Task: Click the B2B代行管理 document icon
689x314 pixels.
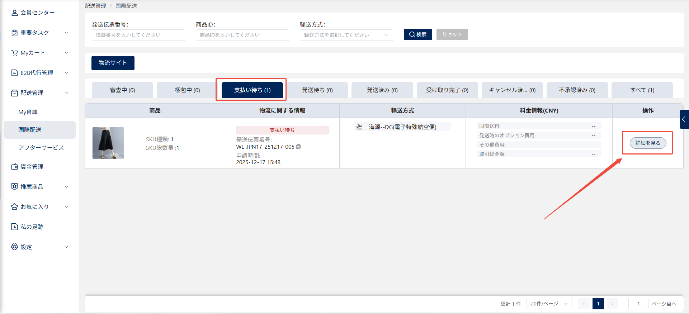Action: click(x=14, y=73)
